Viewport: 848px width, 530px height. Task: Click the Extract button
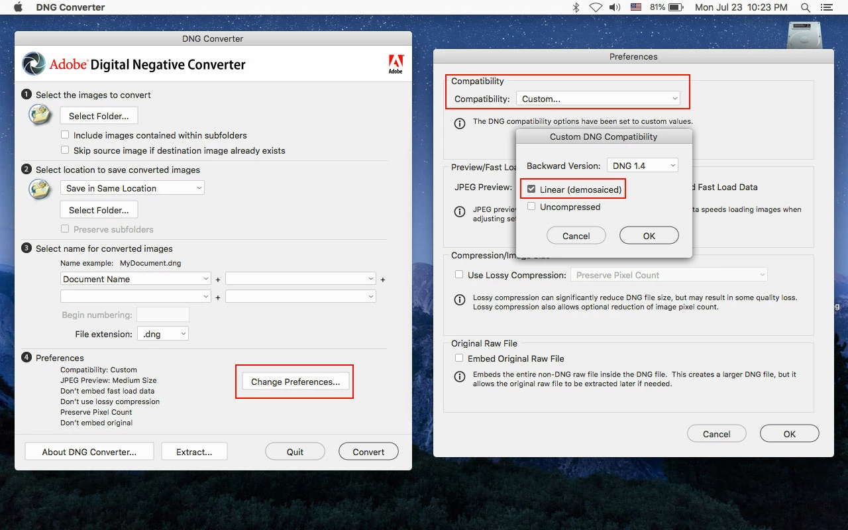pos(194,452)
